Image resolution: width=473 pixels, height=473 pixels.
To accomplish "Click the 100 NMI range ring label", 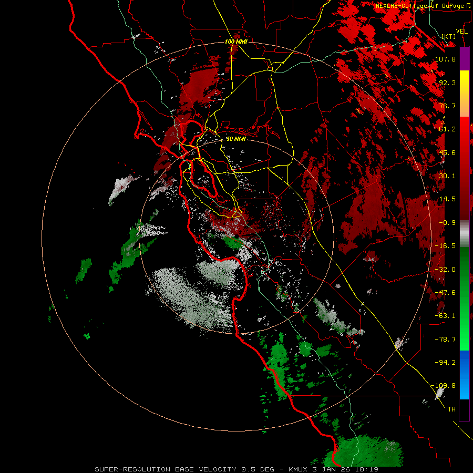I will pyautogui.click(x=236, y=42).
